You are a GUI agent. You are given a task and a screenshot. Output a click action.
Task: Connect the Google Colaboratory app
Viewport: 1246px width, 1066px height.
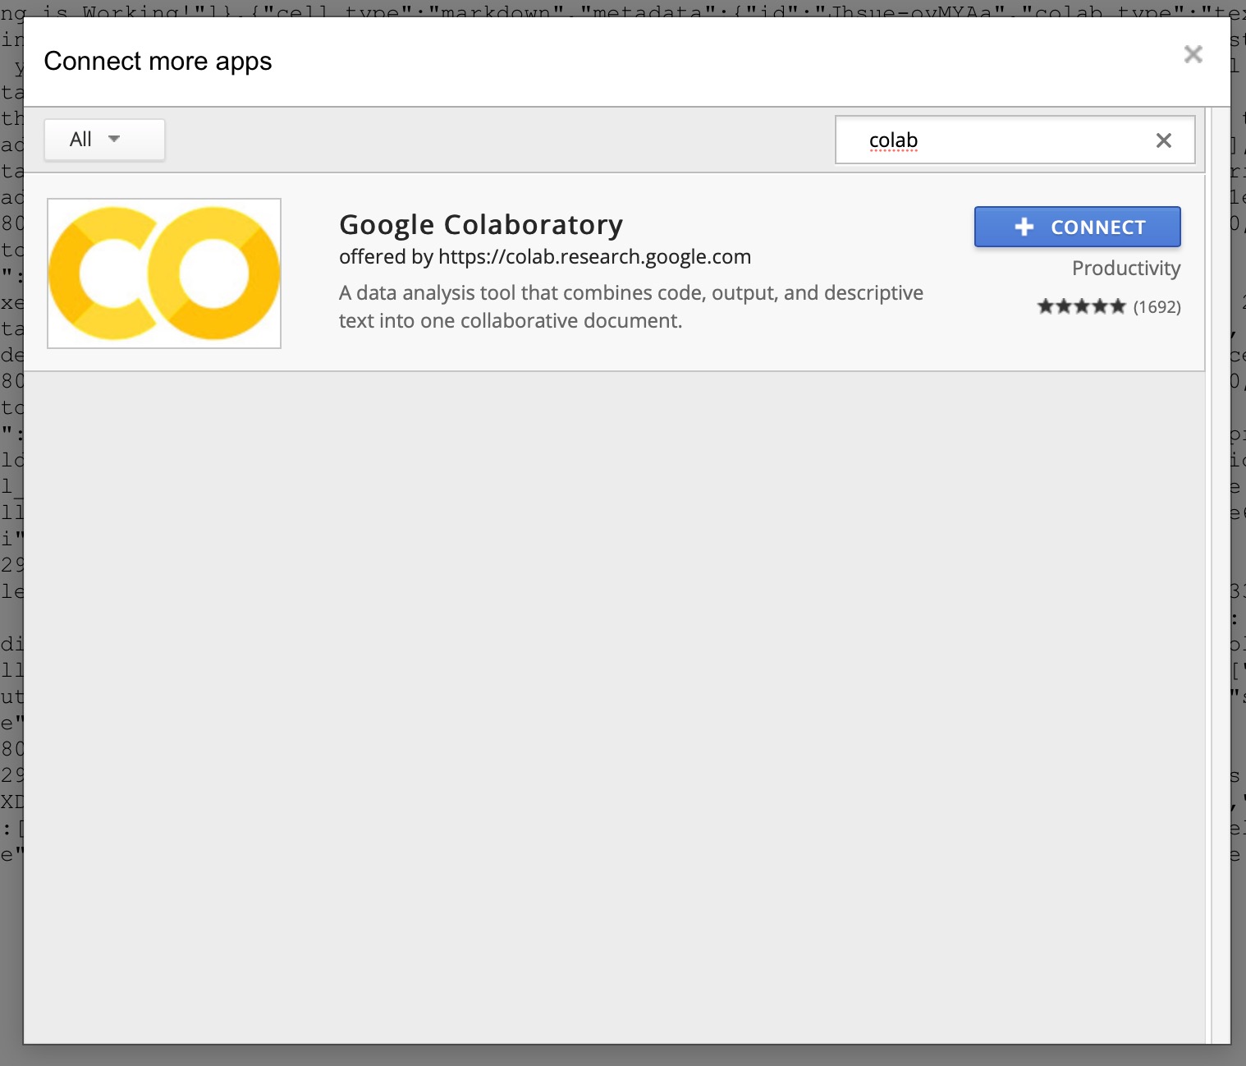[1077, 227]
